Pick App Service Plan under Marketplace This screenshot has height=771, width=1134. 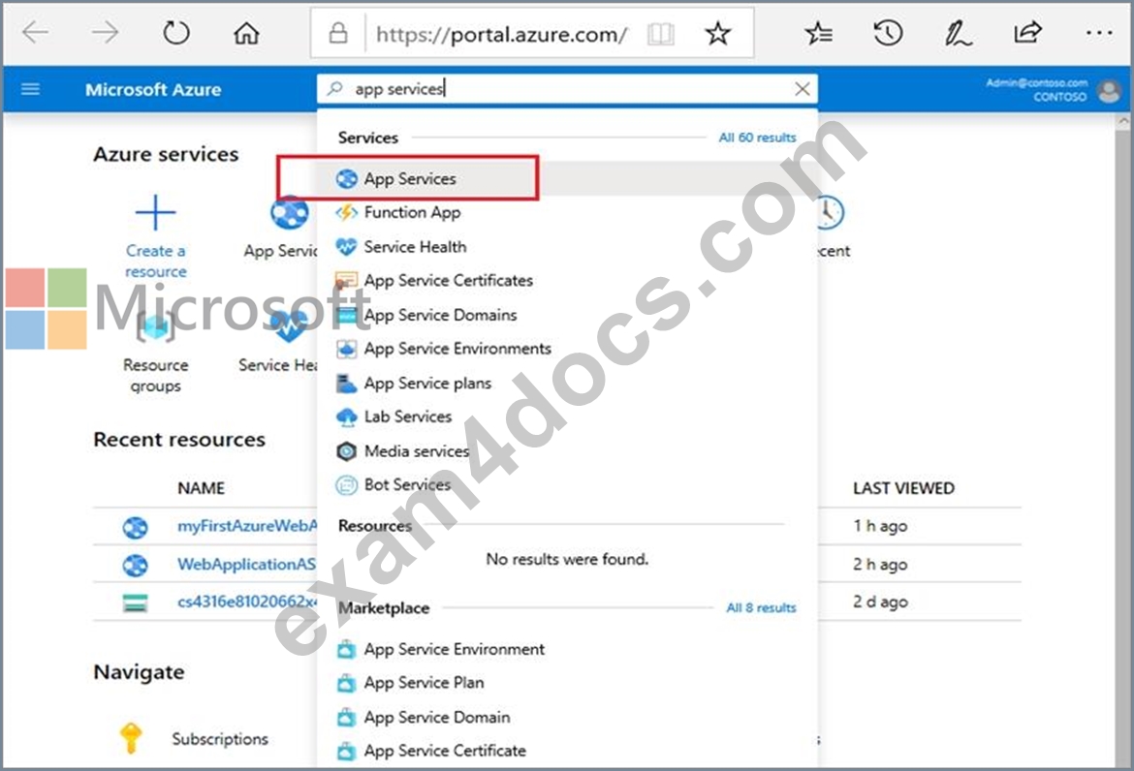tap(424, 683)
